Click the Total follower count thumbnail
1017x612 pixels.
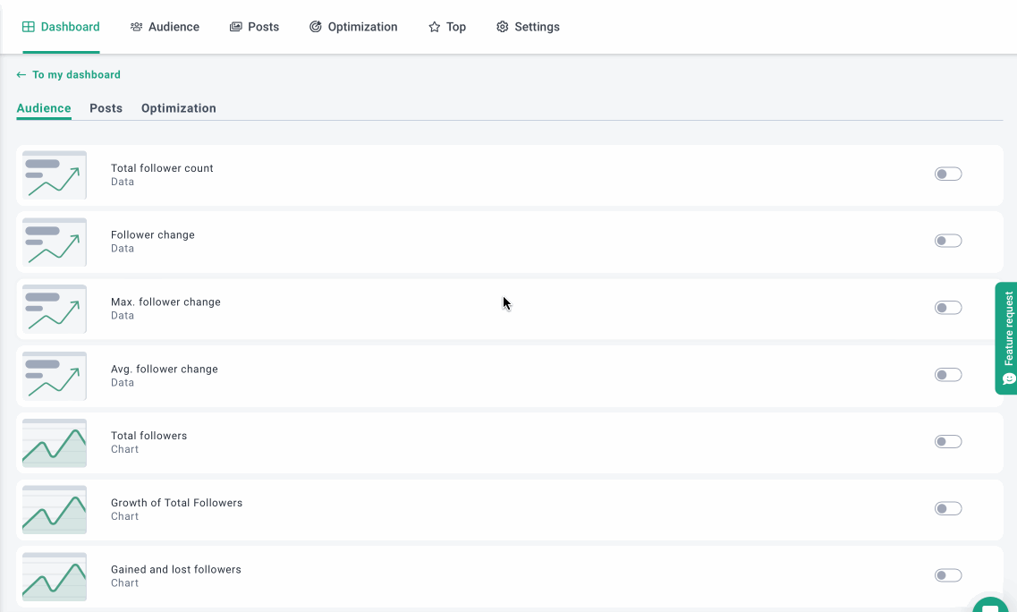tap(55, 175)
